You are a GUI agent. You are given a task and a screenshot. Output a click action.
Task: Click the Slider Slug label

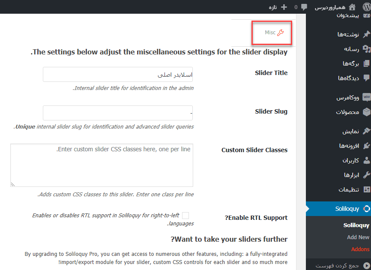click(x=271, y=111)
